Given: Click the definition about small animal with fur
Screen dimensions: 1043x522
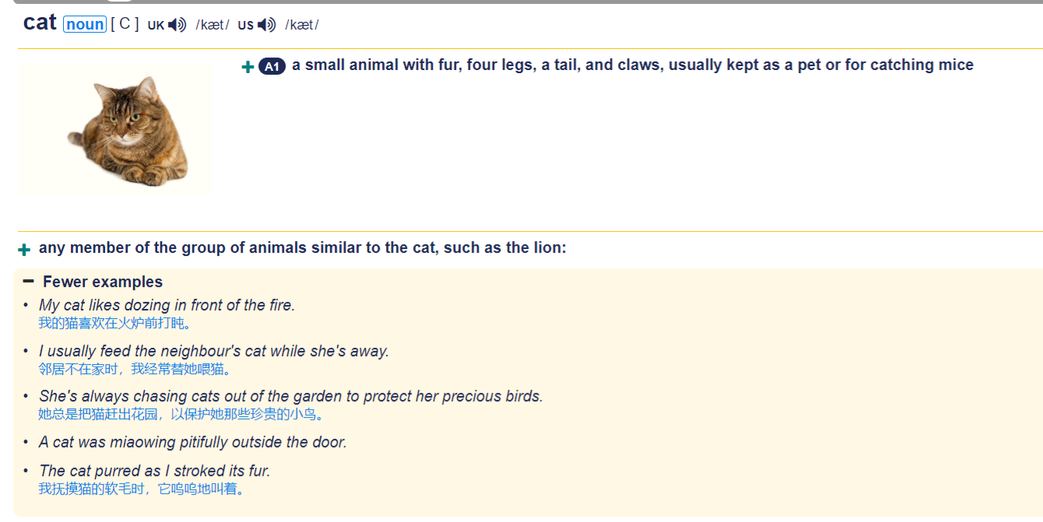Looking at the screenshot, I should [x=633, y=65].
